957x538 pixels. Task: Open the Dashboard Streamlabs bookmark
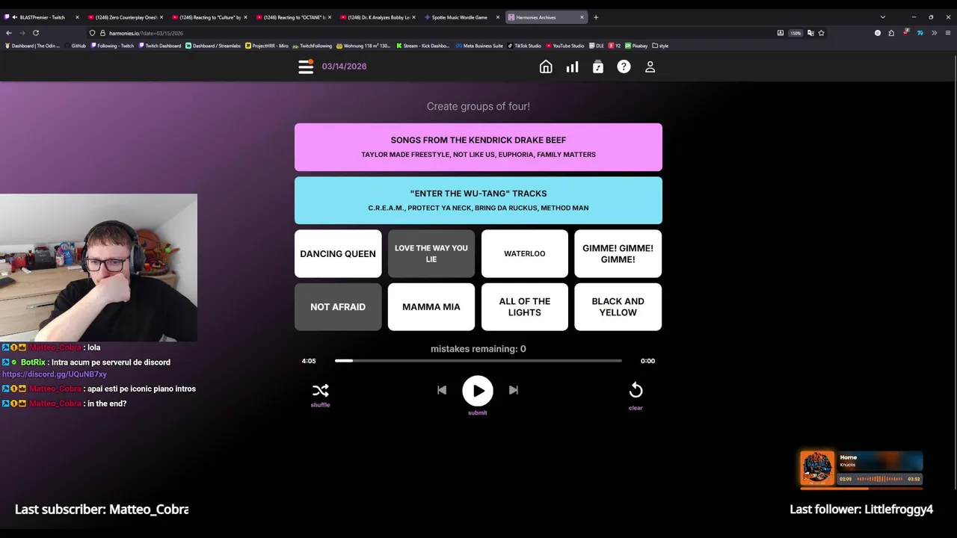tap(213, 46)
